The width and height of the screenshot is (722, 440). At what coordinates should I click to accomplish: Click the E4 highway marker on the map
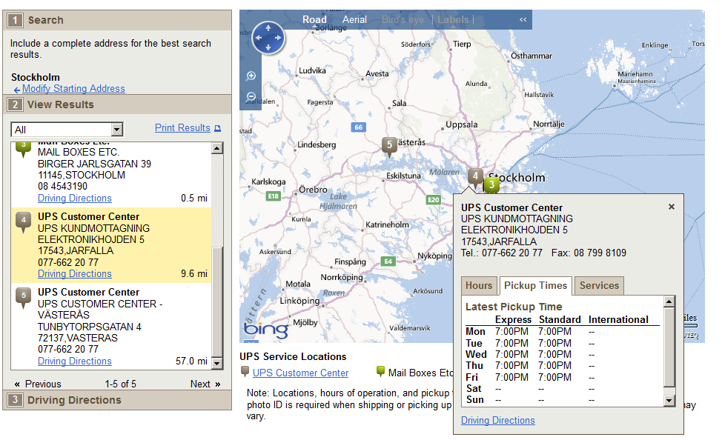click(x=388, y=261)
